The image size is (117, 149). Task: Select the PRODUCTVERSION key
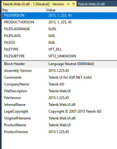(19, 22)
